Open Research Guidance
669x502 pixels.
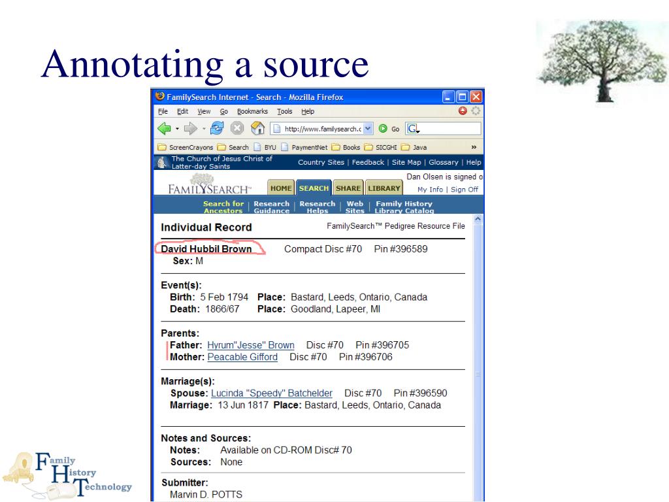[x=271, y=207]
